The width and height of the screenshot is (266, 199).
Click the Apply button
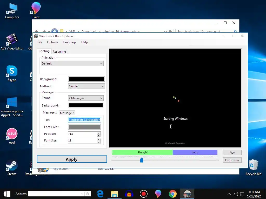tap(72, 159)
